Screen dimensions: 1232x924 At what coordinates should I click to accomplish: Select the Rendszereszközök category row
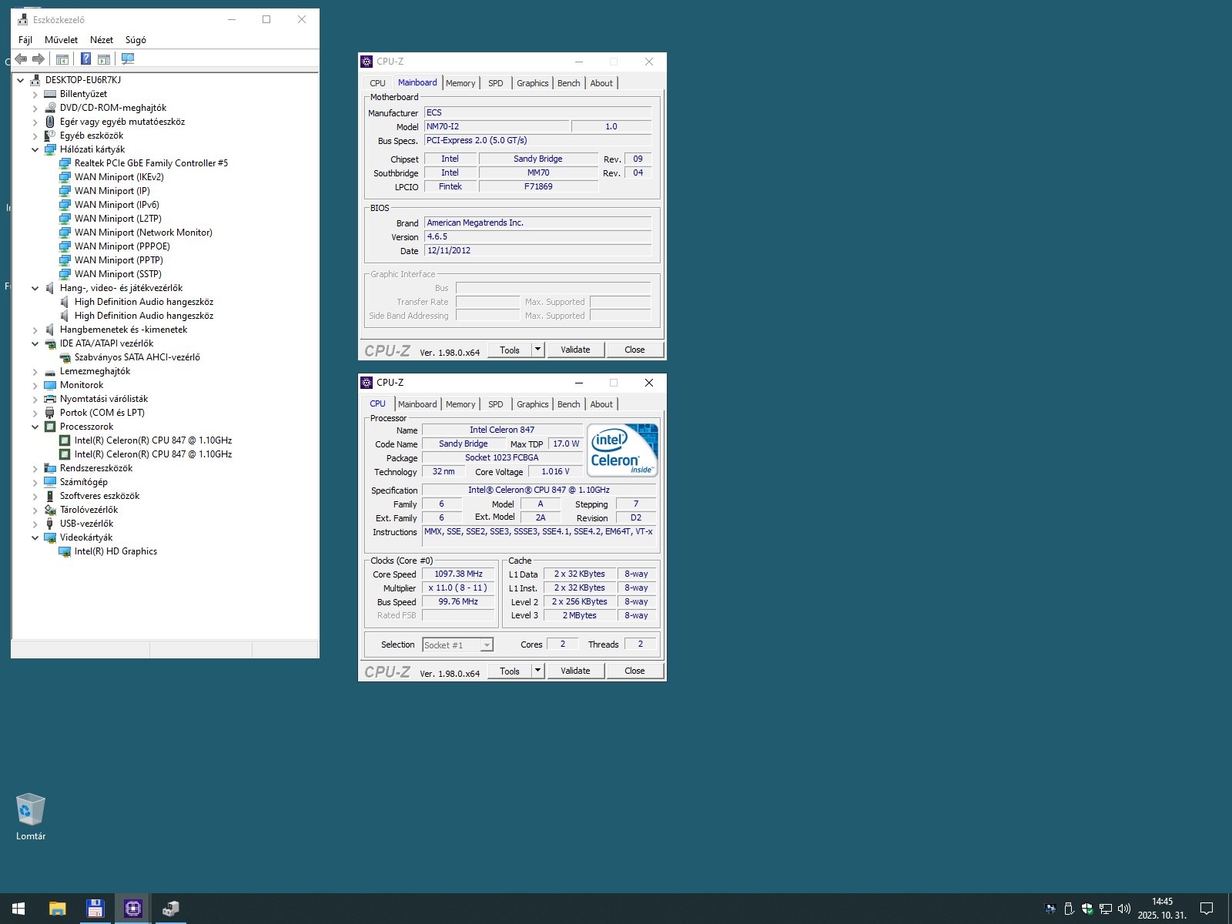pos(96,468)
